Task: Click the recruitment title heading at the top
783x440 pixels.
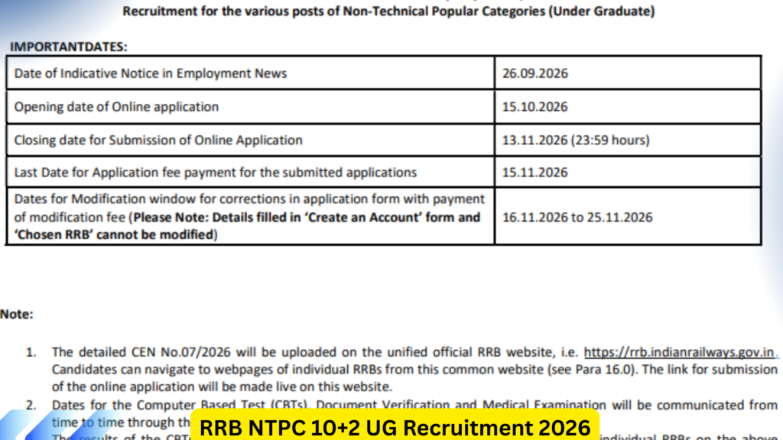Action: 388,11
